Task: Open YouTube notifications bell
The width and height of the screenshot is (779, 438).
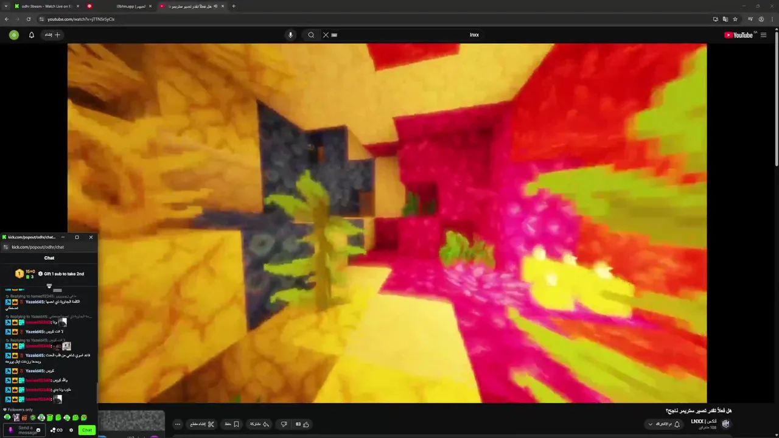Action: point(32,35)
